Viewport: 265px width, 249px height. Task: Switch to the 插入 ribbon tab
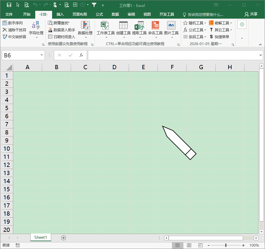tap(60, 14)
